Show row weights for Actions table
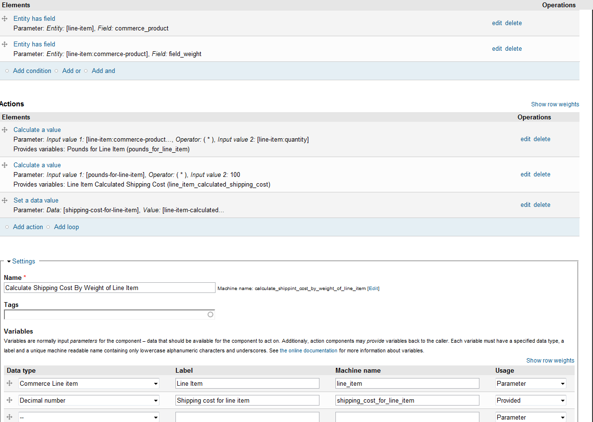 [555, 104]
